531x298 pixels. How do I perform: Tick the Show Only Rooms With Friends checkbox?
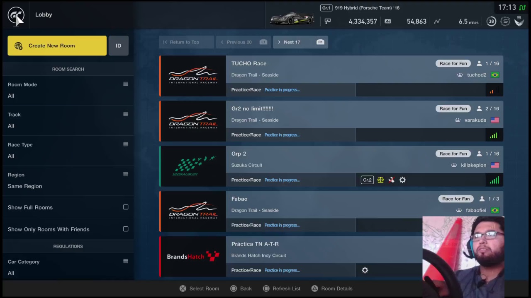tap(126, 229)
